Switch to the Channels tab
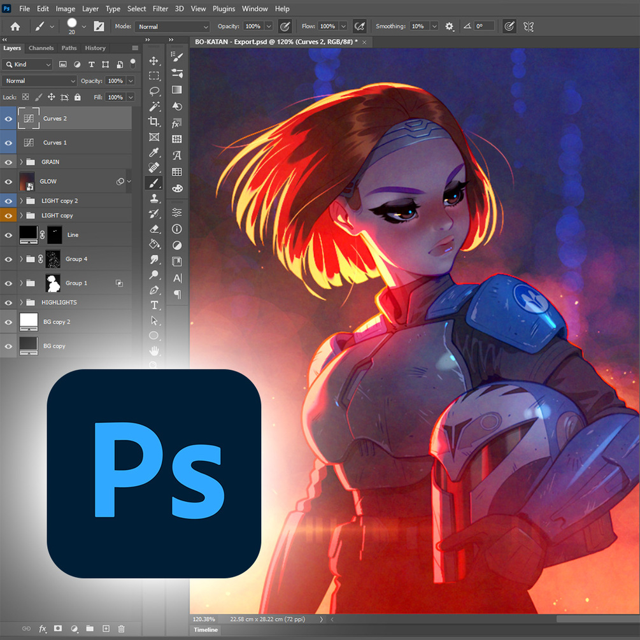 tap(41, 48)
